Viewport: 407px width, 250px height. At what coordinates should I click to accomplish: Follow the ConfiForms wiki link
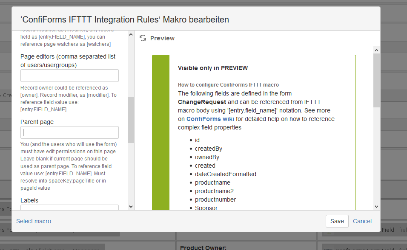210,119
